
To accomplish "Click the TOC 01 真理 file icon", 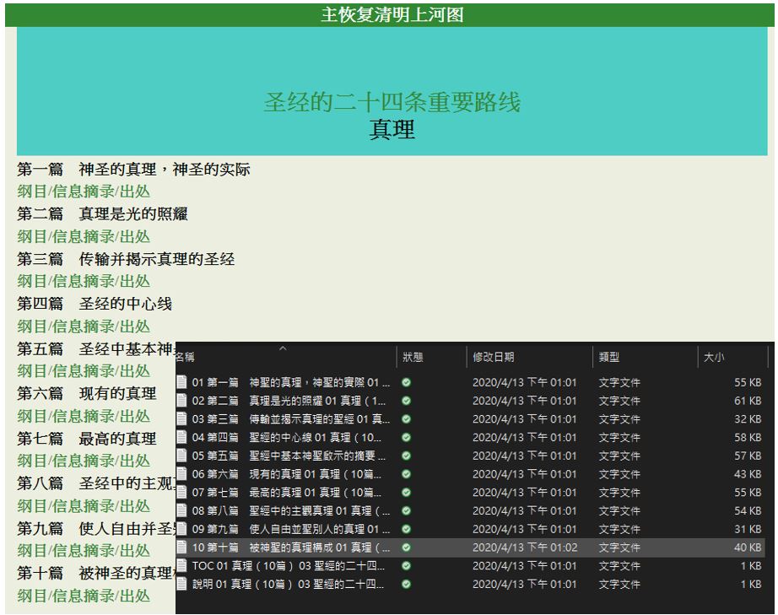I will click(x=181, y=565).
